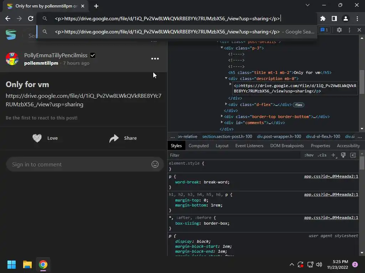The width and height of the screenshot is (365, 273).
Task: Open Chrome's three-dot menu
Action: (x=357, y=18)
